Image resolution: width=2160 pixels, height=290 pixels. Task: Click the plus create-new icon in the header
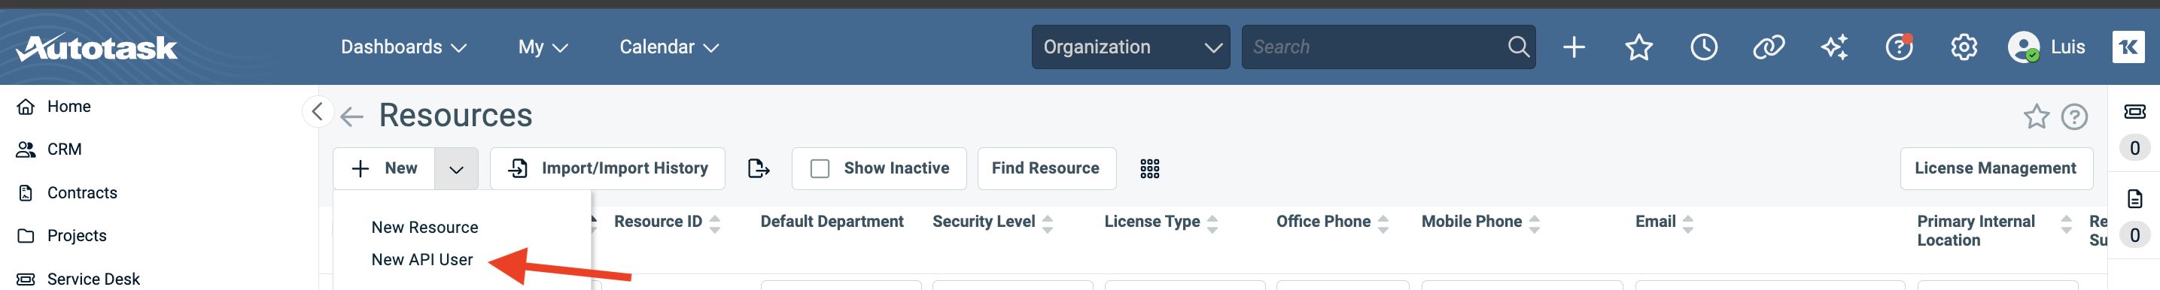point(1574,47)
